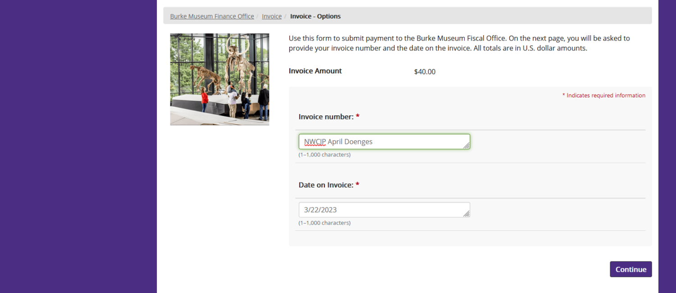This screenshot has width=676, height=293.
Task: Focus the Date on Invoice field
Action: (384, 210)
